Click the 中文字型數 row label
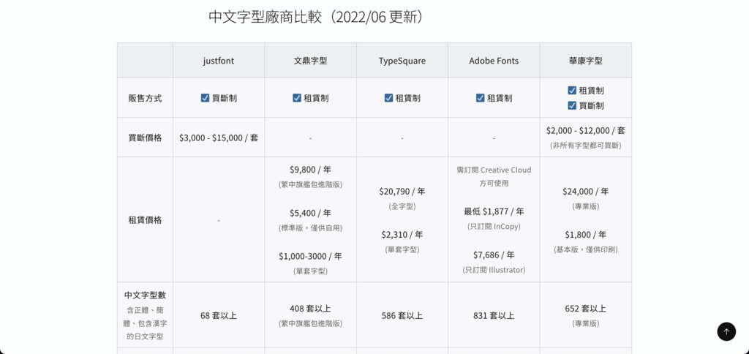Screen dimensions: 749x354 pyautogui.click(x=145, y=295)
